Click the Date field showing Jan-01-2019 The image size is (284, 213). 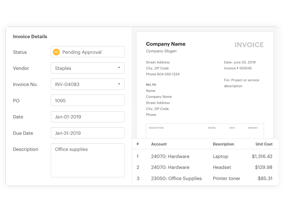87,117
